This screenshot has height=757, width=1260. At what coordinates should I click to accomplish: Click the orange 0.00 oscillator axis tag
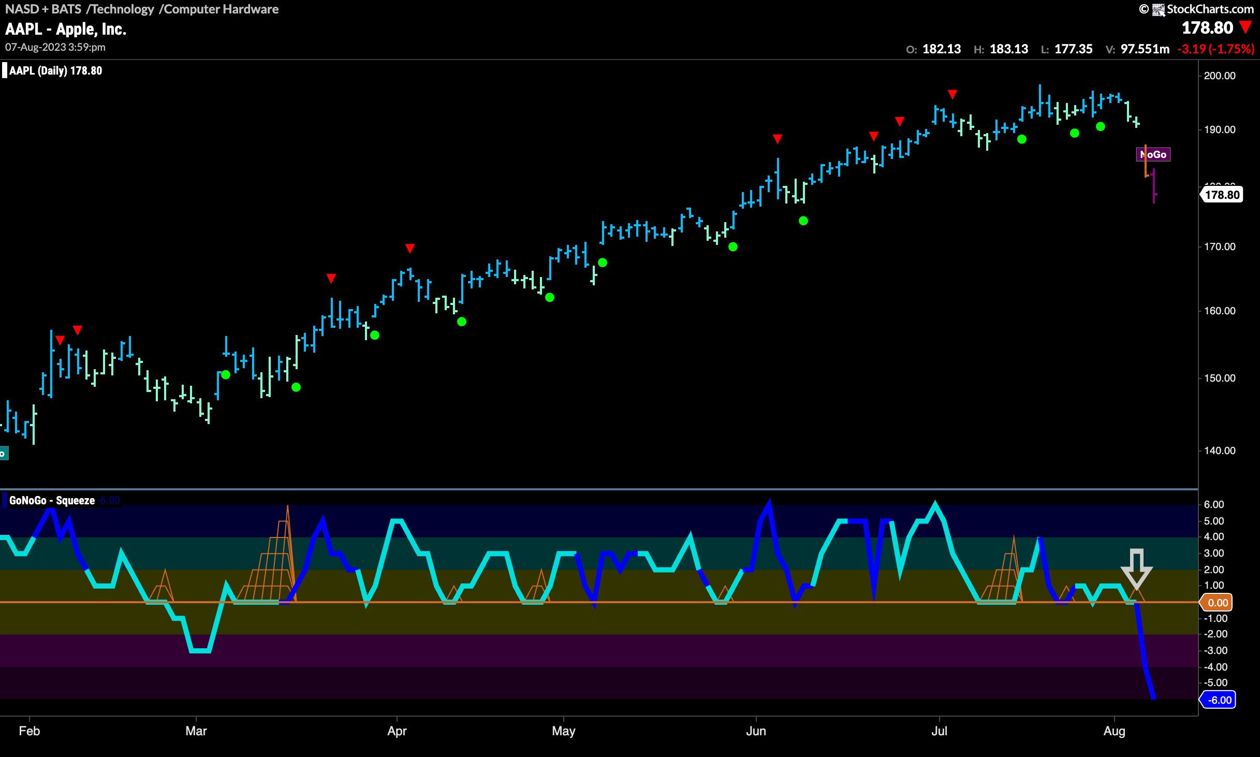[1216, 602]
